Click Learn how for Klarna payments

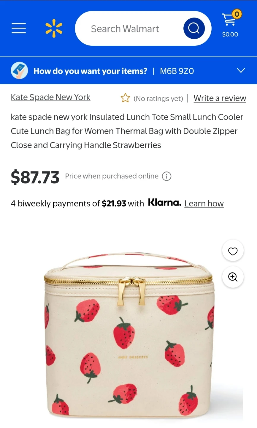tap(204, 204)
